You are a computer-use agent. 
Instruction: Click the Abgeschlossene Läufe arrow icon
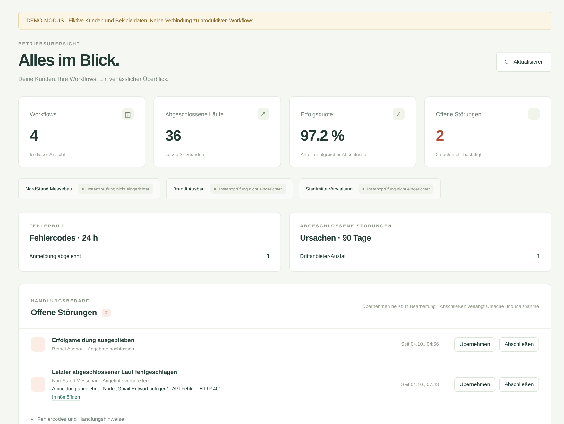click(x=263, y=114)
